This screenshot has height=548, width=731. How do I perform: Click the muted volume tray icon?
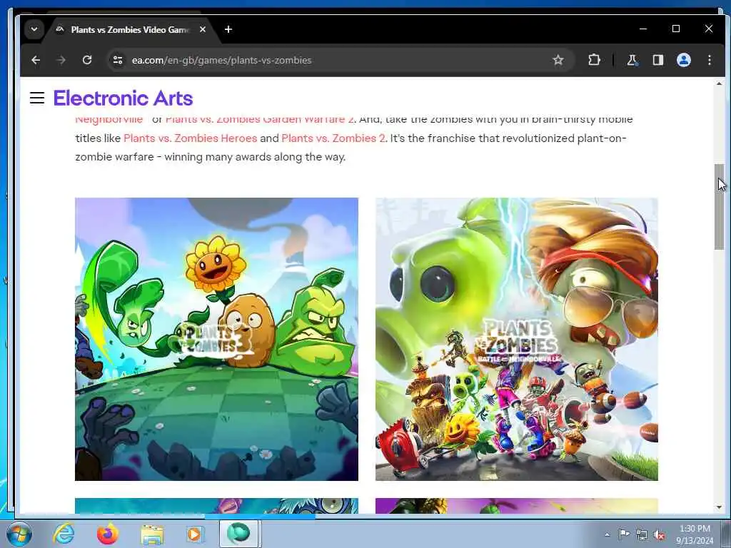click(659, 534)
